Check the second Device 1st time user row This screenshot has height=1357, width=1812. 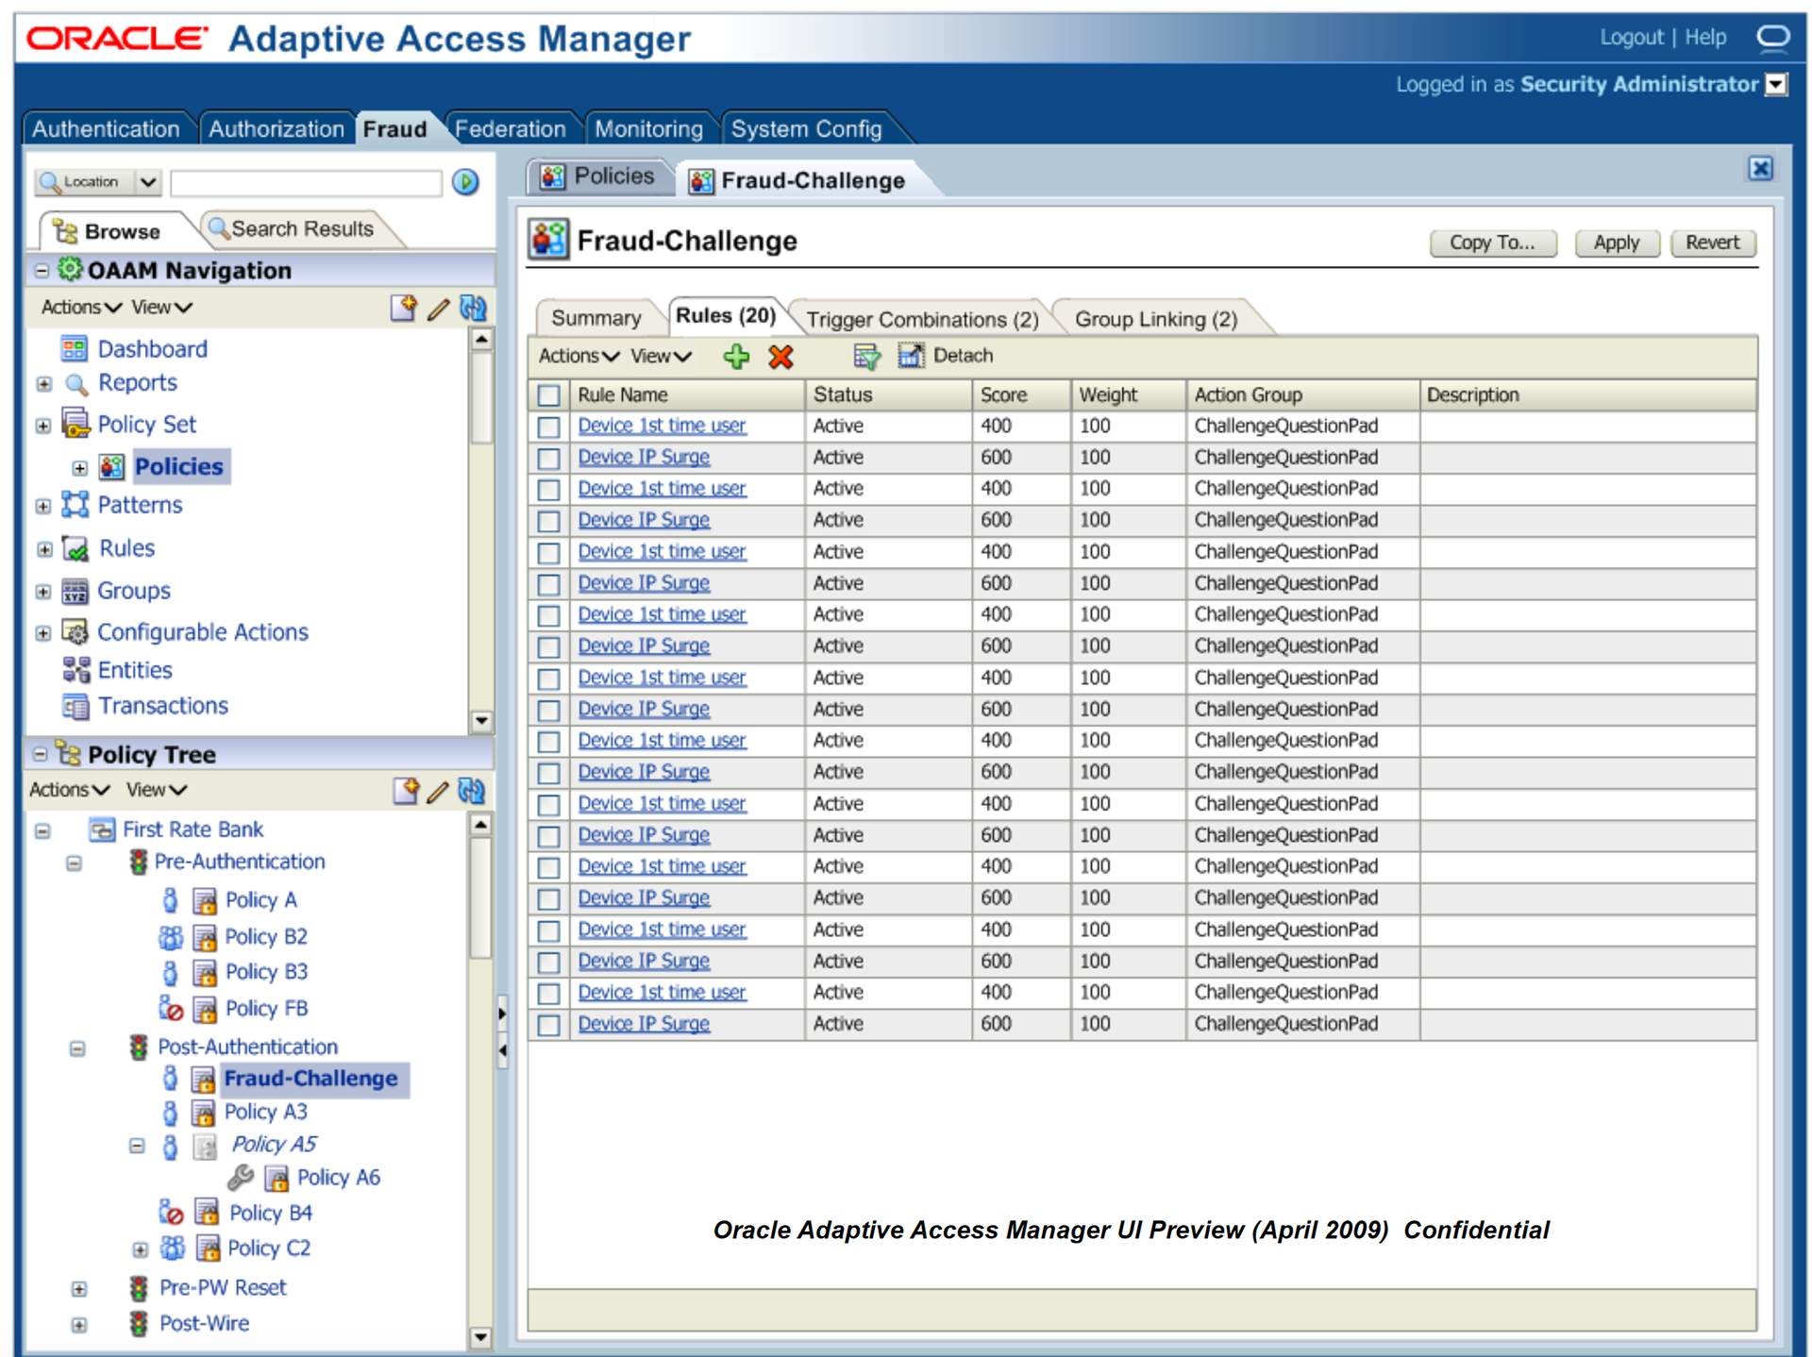548,490
